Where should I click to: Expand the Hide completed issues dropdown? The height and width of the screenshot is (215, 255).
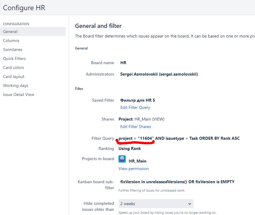[x=156, y=204]
